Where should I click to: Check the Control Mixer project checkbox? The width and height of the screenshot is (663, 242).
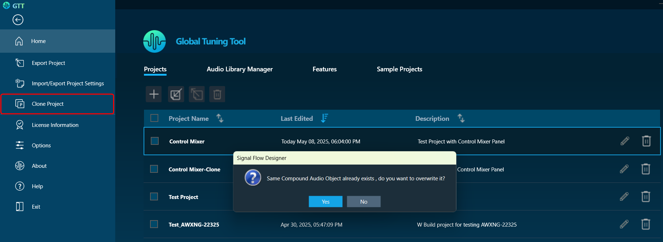(155, 141)
